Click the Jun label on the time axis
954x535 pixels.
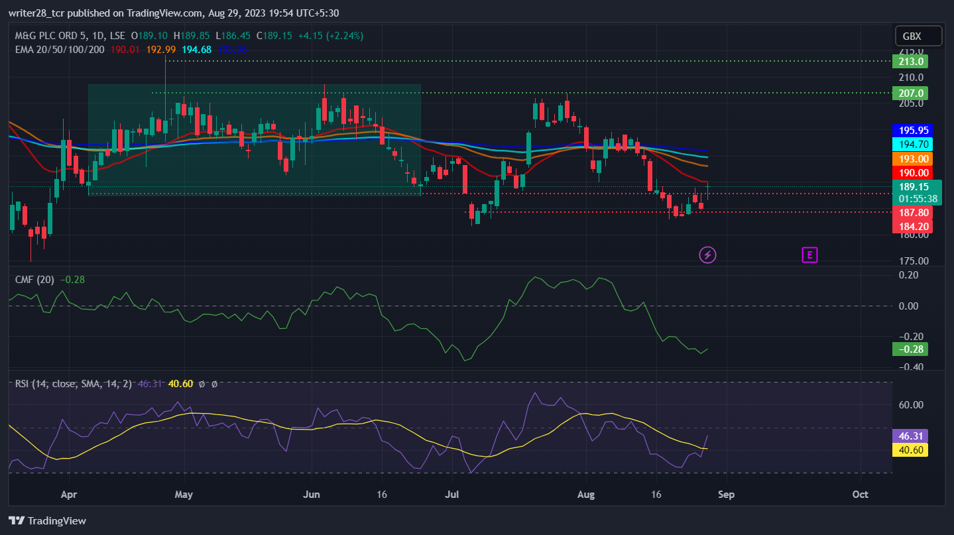coord(311,495)
